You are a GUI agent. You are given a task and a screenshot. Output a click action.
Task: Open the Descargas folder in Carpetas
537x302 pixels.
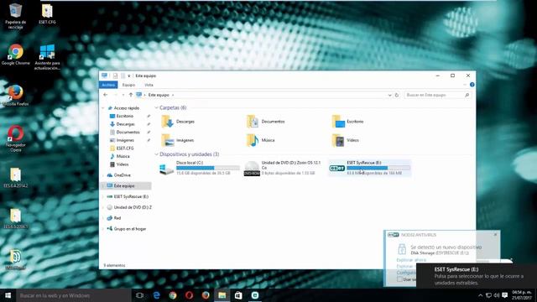point(178,122)
